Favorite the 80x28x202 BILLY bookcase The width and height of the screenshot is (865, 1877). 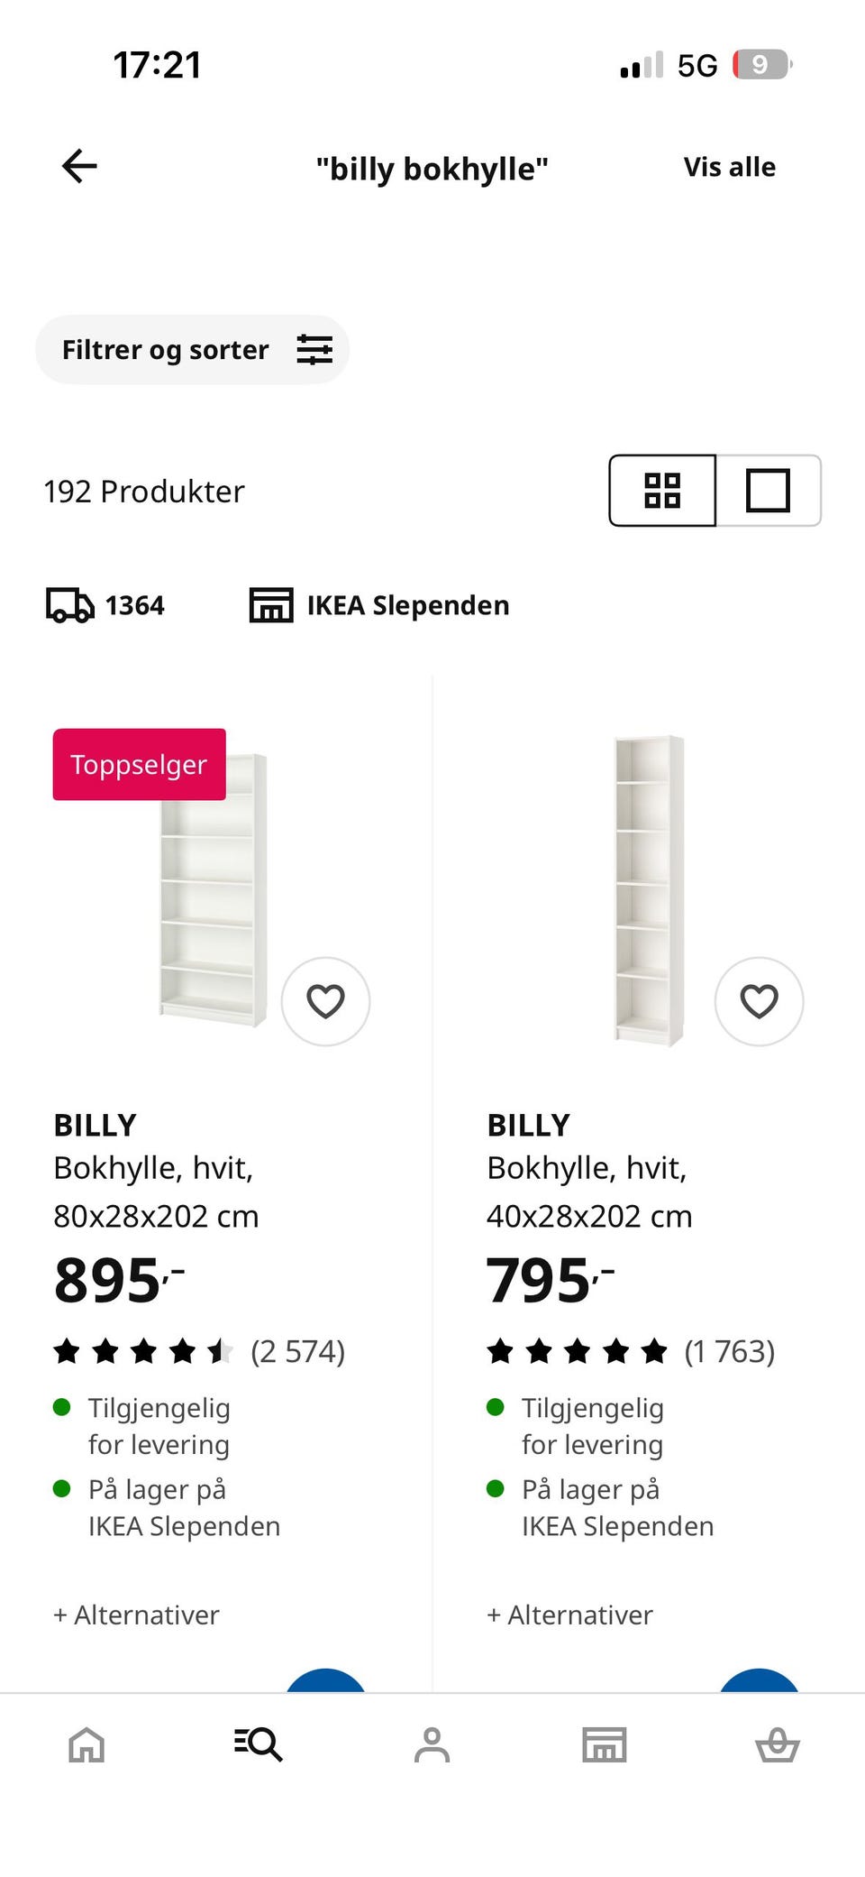click(x=325, y=1001)
